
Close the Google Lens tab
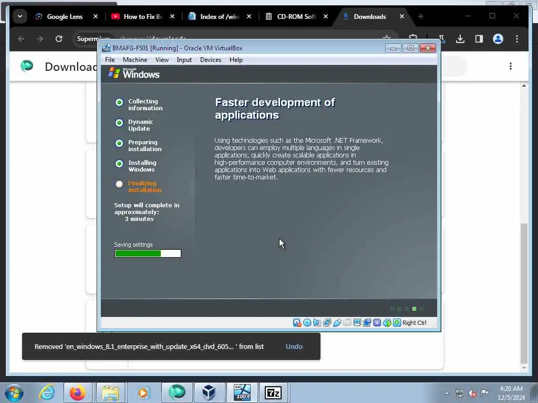(96, 16)
